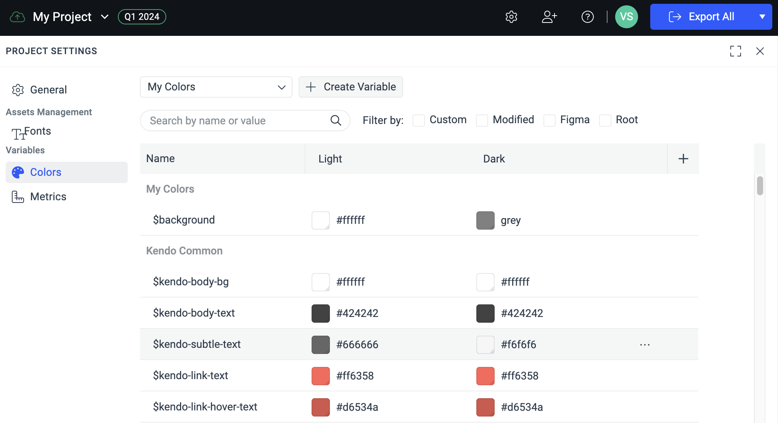Expand the project name dropdown in header
The width and height of the screenshot is (778, 423).
(x=104, y=17)
